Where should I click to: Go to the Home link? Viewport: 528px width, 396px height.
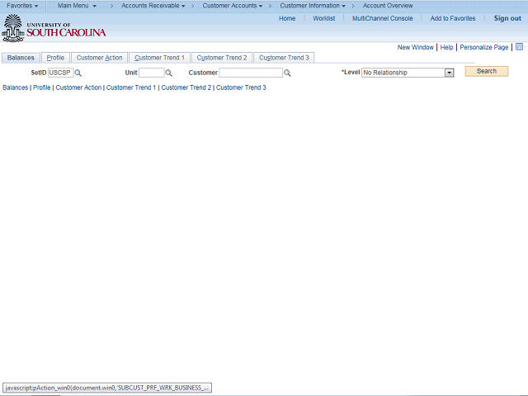coord(287,18)
